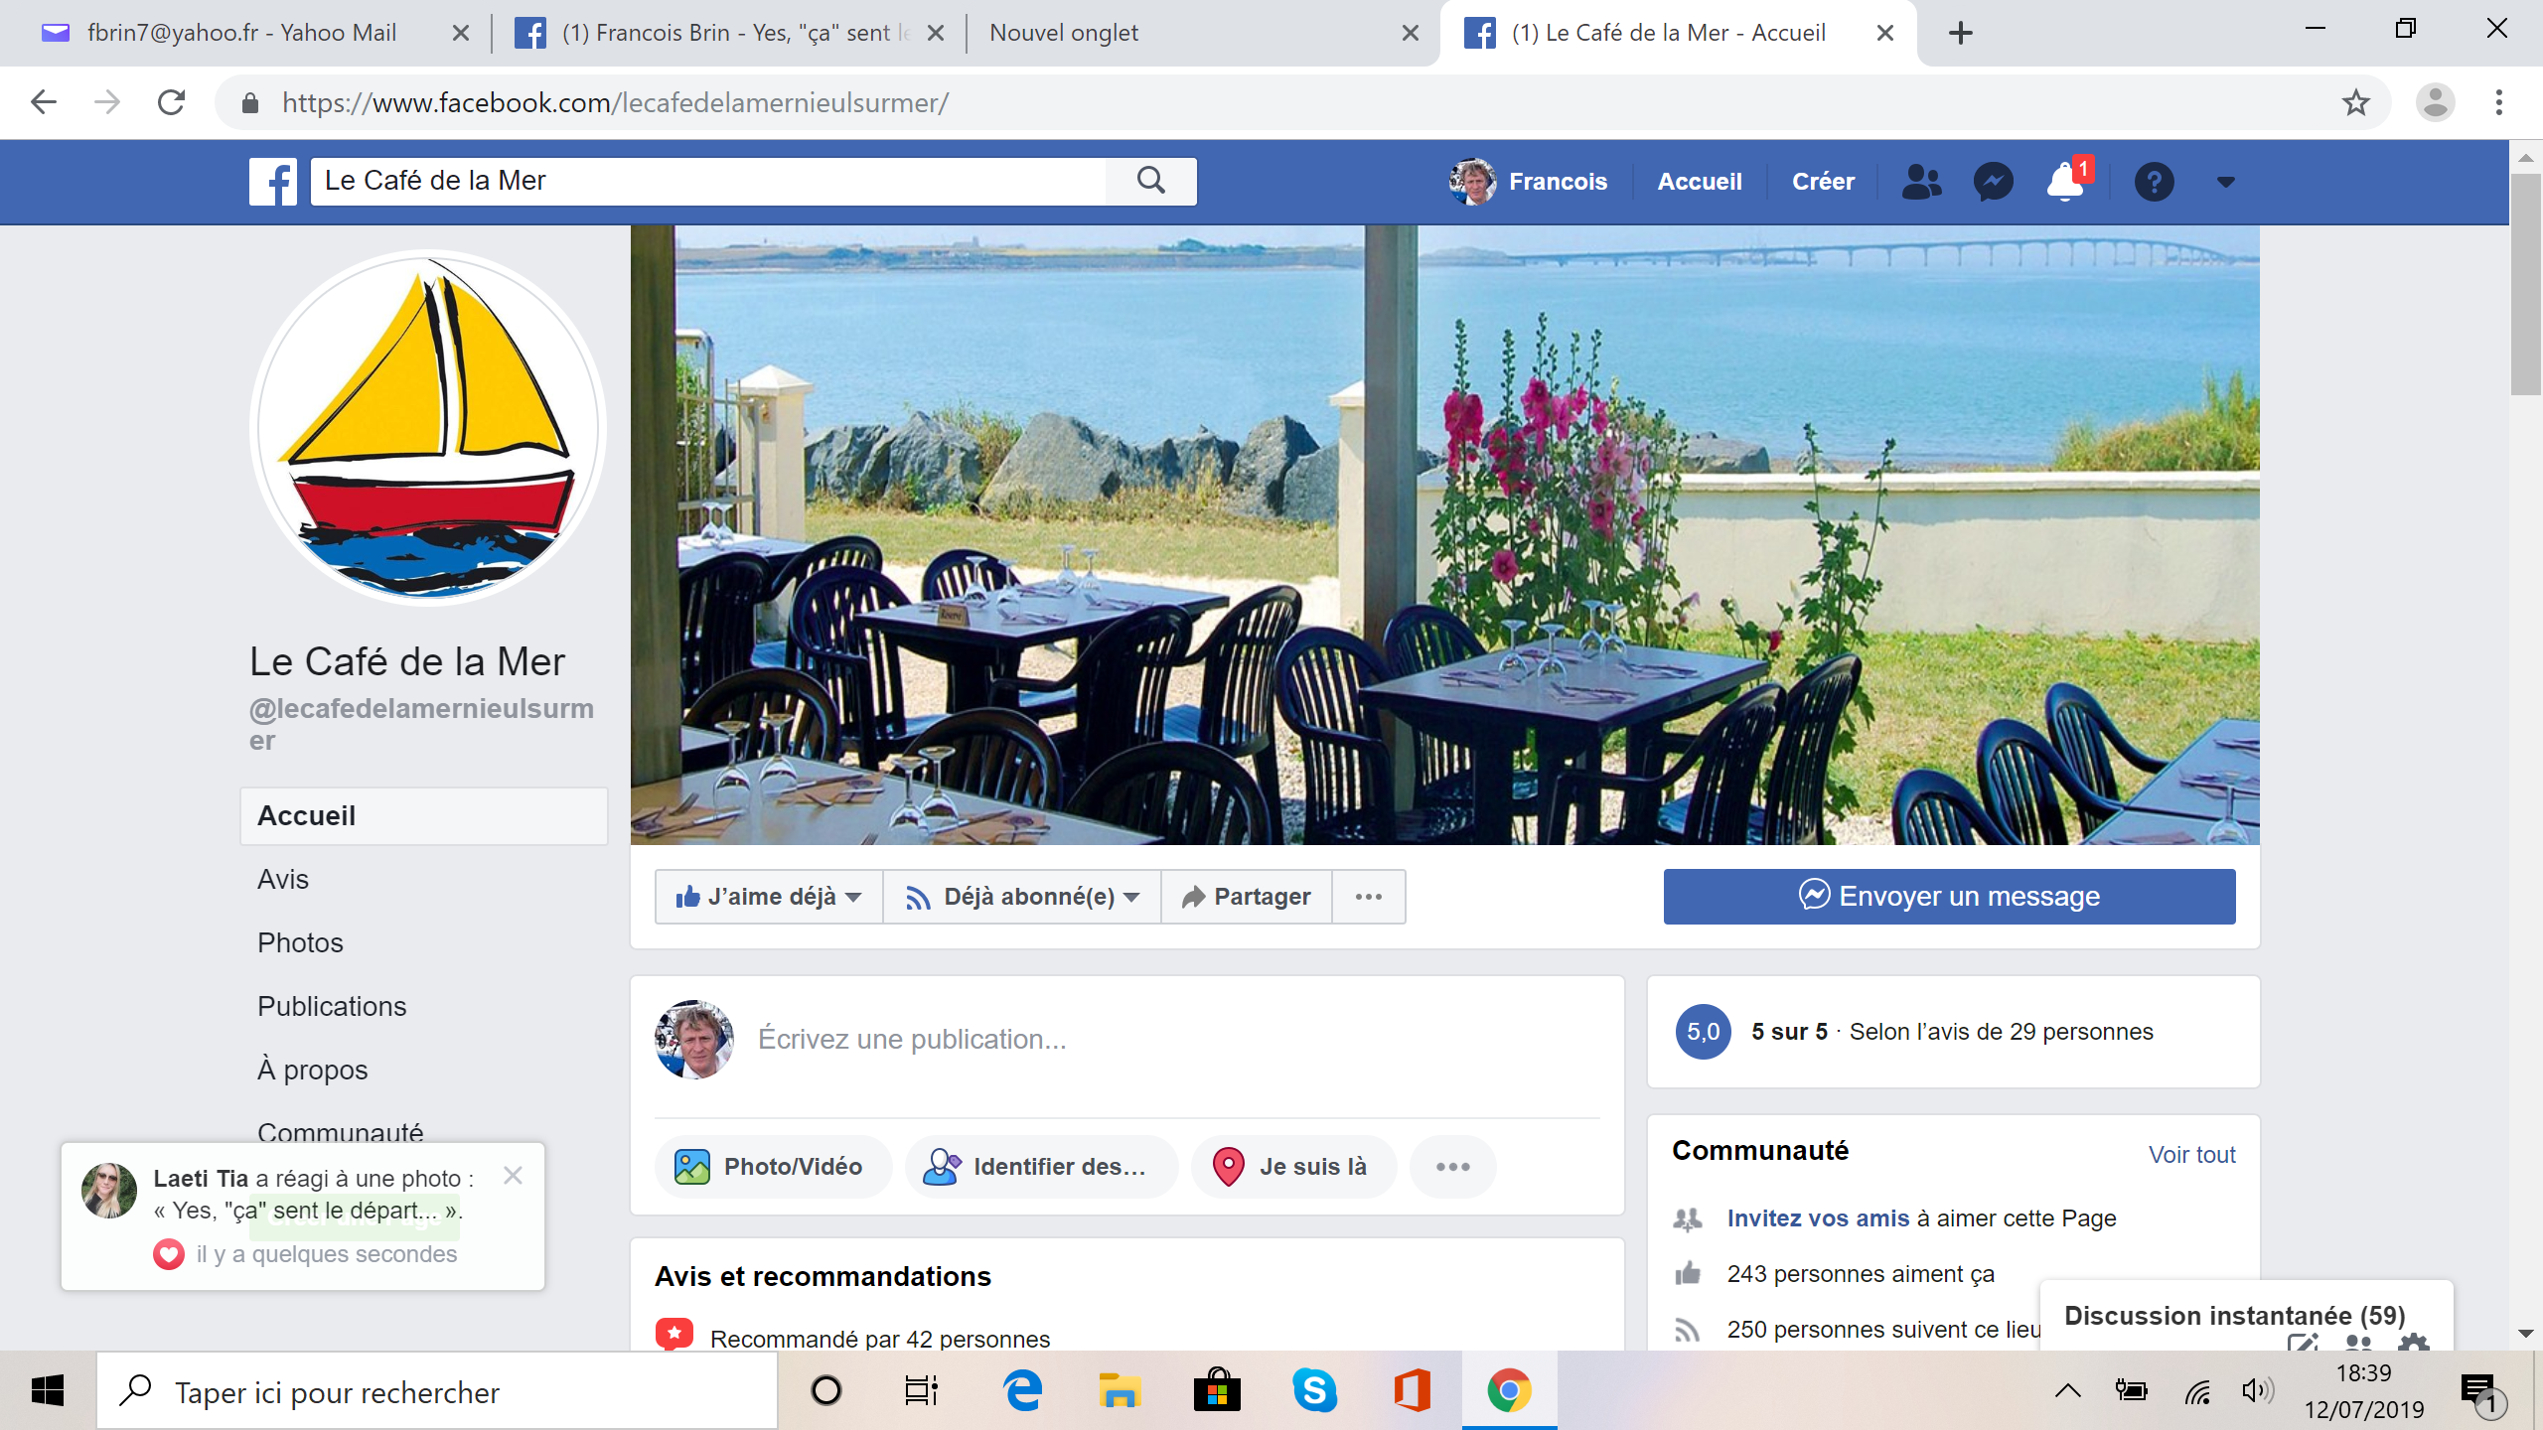Open Chrome three-dot menu

pyautogui.click(x=2498, y=102)
